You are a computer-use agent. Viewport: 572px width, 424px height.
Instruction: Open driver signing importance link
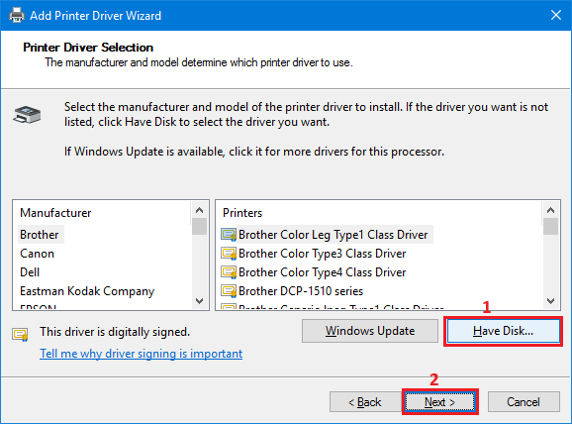click(142, 354)
